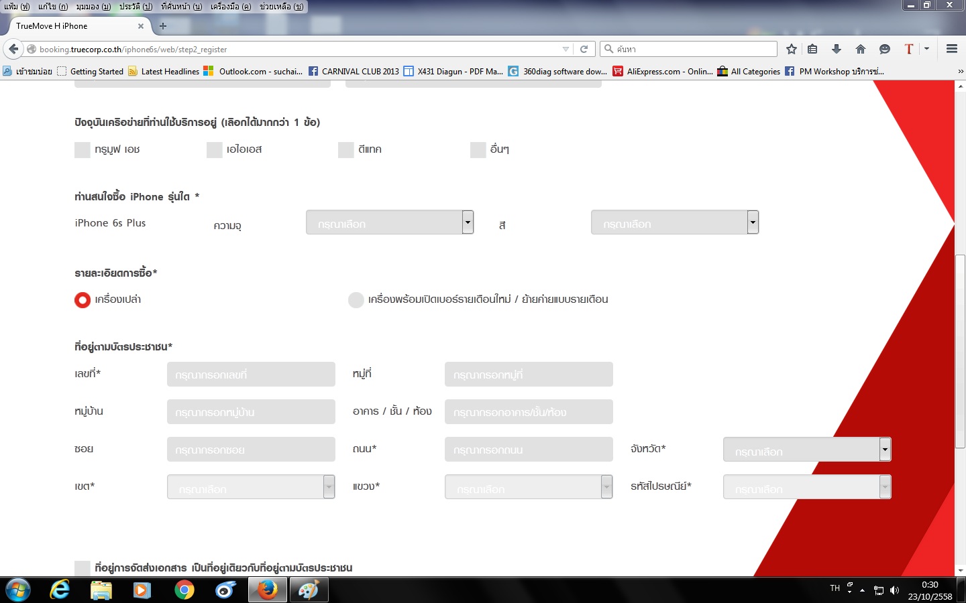Expand the dropdown arrow beside the T icon
The image size is (966, 603).
click(926, 49)
